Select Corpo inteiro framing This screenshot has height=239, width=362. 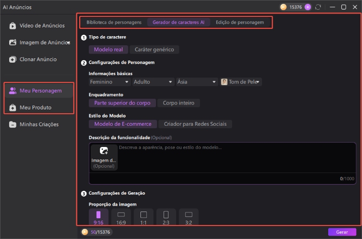coord(179,103)
